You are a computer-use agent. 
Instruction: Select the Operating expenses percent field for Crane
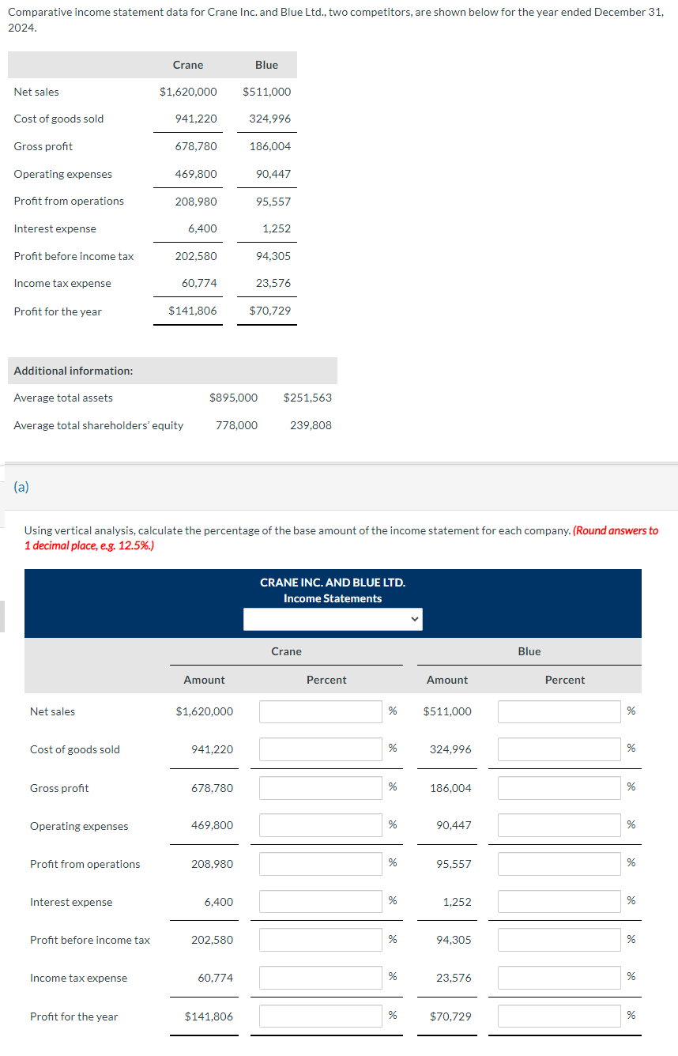coord(320,825)
